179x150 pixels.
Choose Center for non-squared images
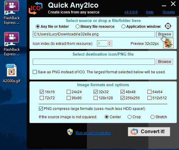click(x=106, y=117)
